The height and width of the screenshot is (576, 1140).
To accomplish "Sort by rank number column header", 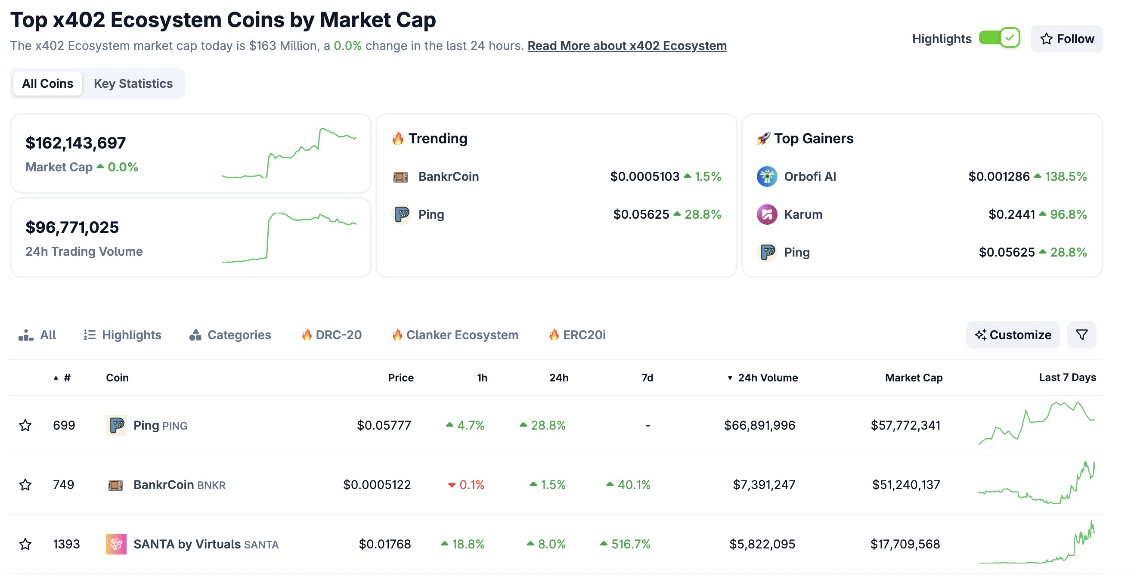I will coord(66,378).
